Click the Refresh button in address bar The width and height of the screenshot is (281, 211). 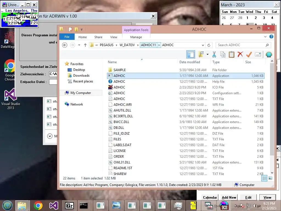tap(209, 45)
